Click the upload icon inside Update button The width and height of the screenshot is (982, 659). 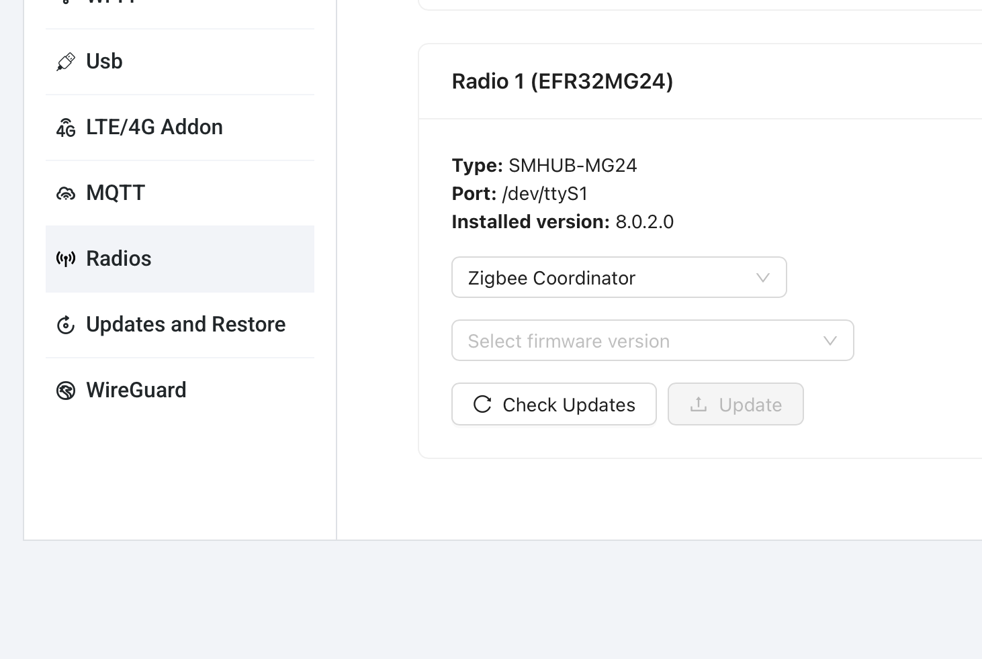tap(699, 404)
